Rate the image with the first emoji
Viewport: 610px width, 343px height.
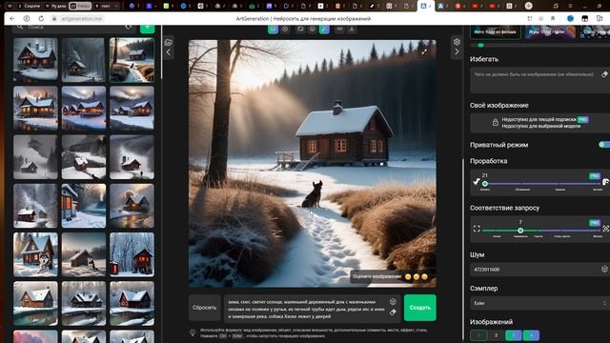(408, 277)
